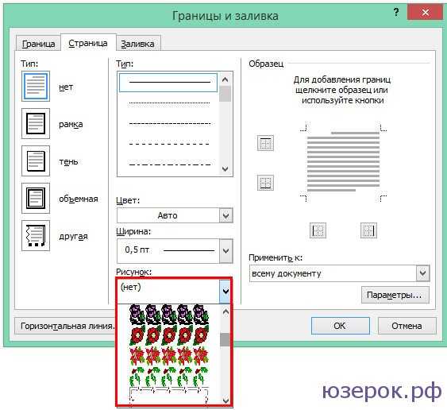Toggle the left border button in preview
The height and width of the screenshot is (410, 447).
click(318, 230)
